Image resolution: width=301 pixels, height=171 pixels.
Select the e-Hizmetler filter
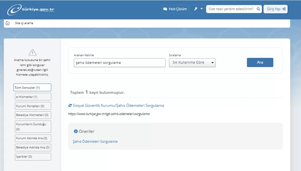coord(33,97)
